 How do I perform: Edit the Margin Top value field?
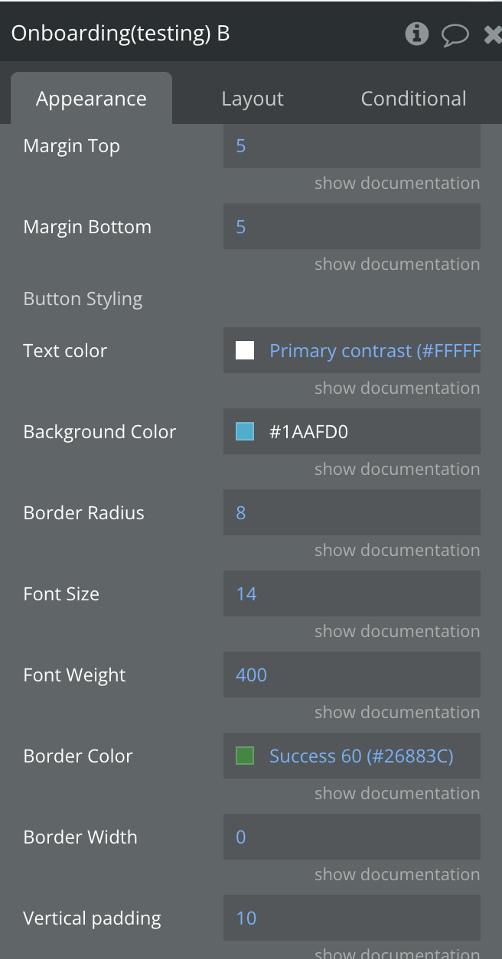pos(351,146)
